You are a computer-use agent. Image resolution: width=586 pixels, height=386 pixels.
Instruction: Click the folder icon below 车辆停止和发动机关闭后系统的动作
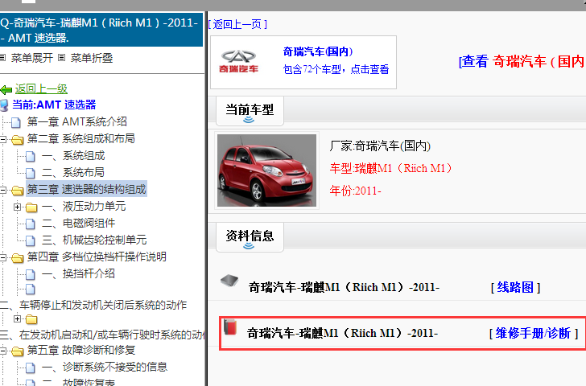click(31, 319)
